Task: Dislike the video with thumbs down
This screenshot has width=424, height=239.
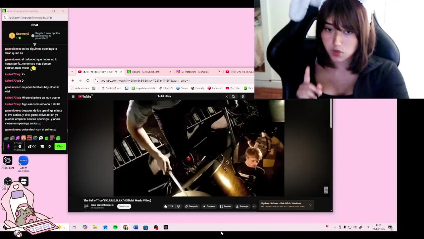Action: 179,206
